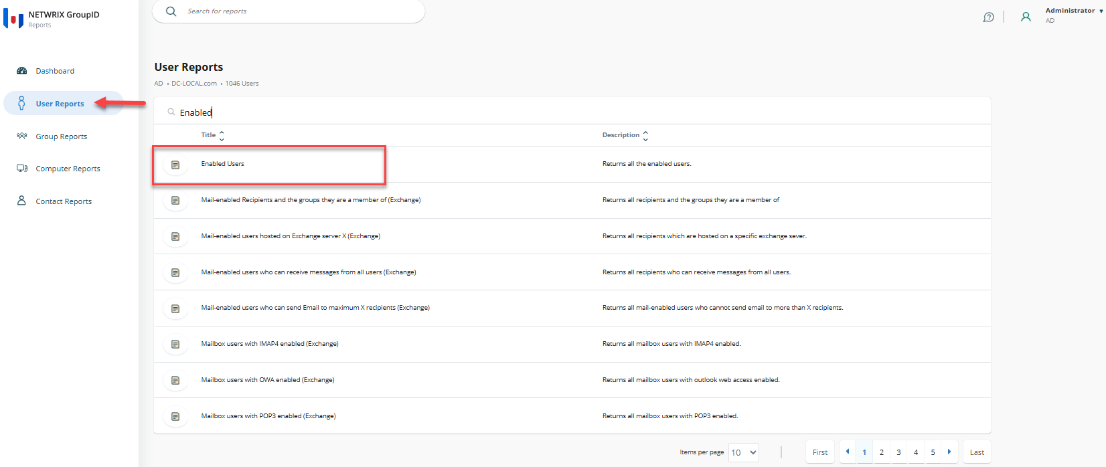Go to page 4
Image resolution: width=1106 pixels, height=467 pixels.
point(916,452)
